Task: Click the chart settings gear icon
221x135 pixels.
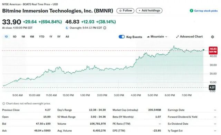Action: pyautogui.click(x=213, y=37)
